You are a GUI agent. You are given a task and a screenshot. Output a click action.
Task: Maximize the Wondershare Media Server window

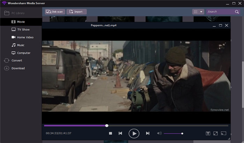tap(234, 3)
